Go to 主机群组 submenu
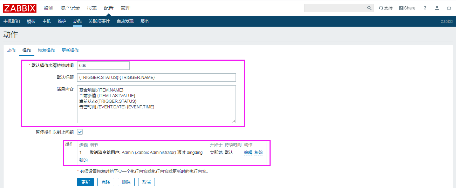Viewport: 456px width, 188px height. 12,21
